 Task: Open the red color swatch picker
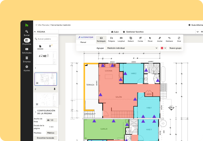tap(164, 48)
